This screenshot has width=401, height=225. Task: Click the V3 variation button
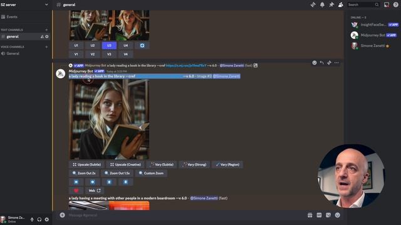tap(109, 54)
